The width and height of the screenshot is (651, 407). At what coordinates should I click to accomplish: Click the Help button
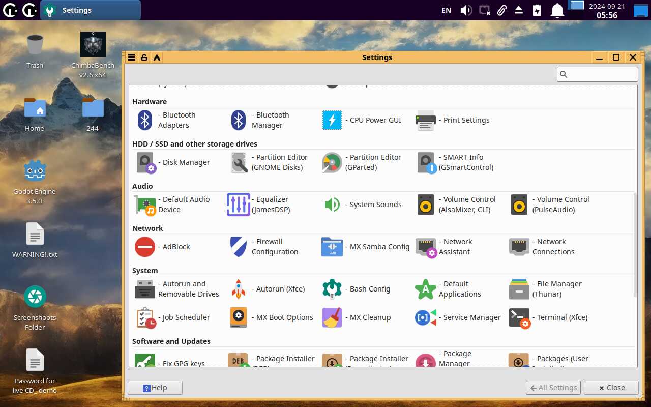[x=155, y=388]
